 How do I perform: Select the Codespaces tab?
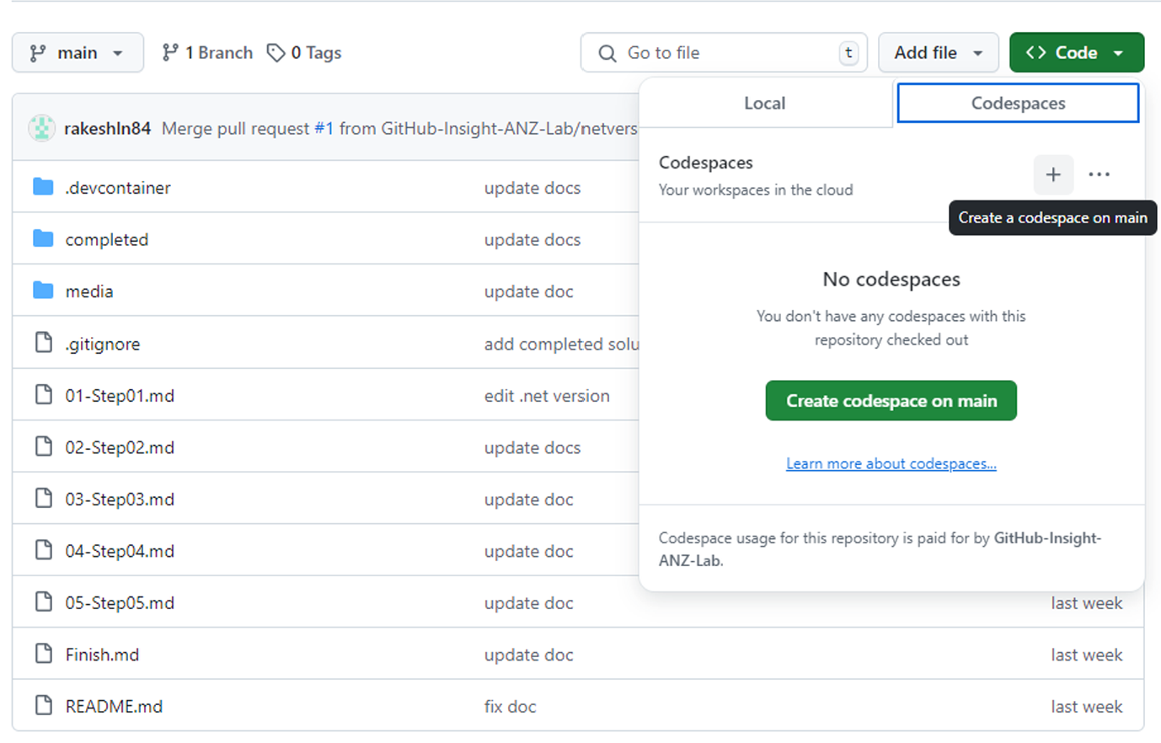[x=1018, y=104]
